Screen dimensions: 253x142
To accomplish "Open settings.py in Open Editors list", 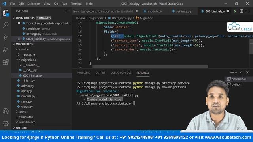I will pos(42,34).
